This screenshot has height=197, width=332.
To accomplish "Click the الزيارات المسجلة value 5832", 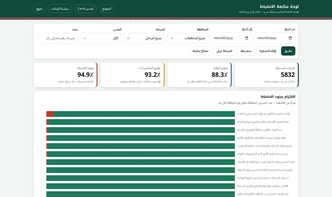I will pos(288,75).
